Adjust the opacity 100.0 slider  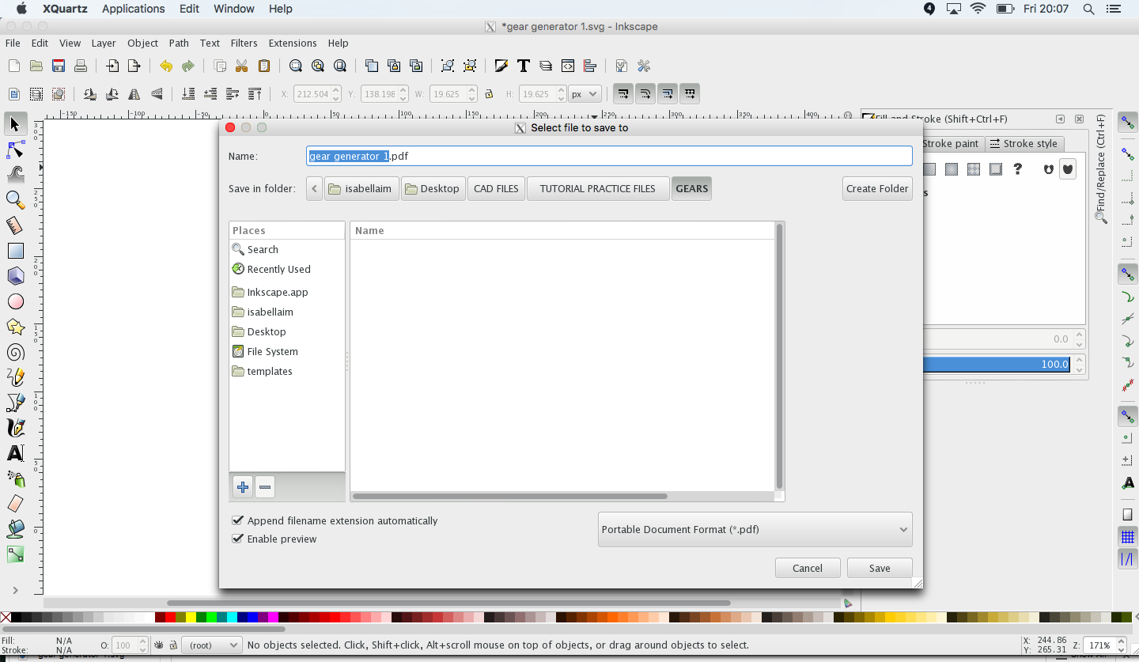[x=997, y=364]
